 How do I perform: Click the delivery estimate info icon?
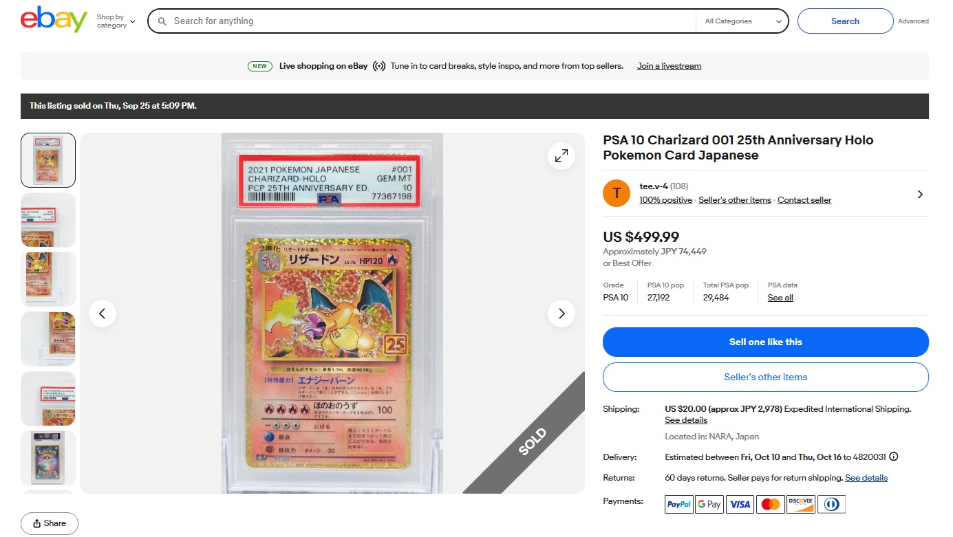pos(893,457)
